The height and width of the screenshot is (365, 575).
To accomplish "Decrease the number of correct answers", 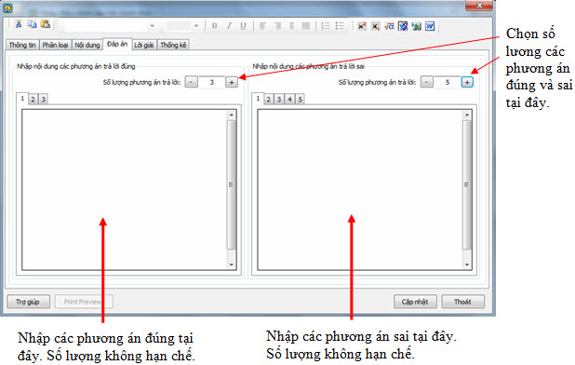I will pos(191,82).
